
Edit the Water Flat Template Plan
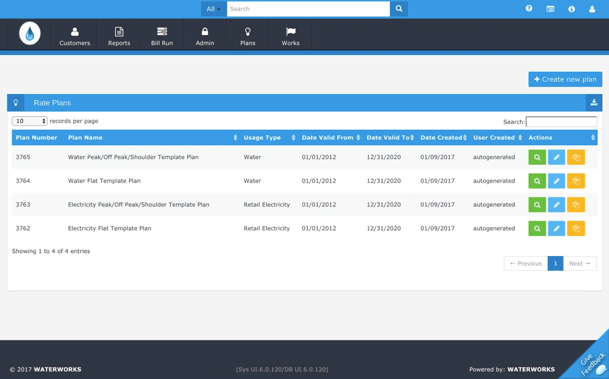tap(557, 181)
